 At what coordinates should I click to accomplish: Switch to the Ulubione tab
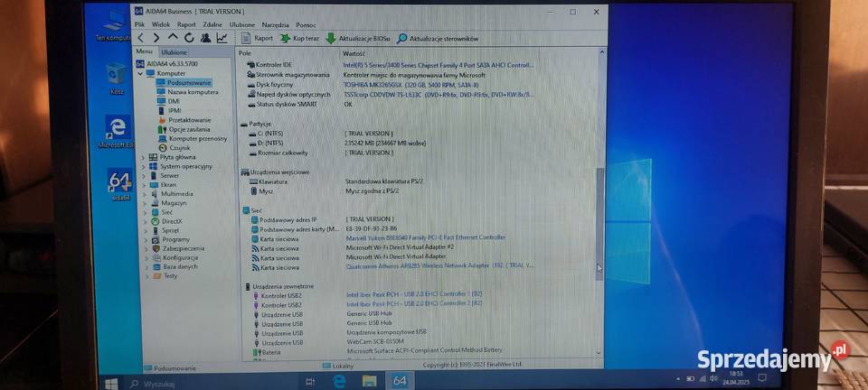(x=174, y=52)
